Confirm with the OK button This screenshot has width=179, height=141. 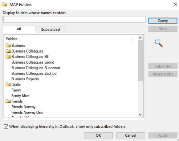pyautogui.click(x=98, y=135)
